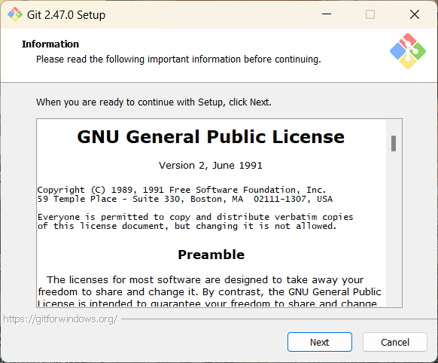438x363 pixels.
Task: Close the Git 2.47.0 Setup window
Action: coord(415,14)
